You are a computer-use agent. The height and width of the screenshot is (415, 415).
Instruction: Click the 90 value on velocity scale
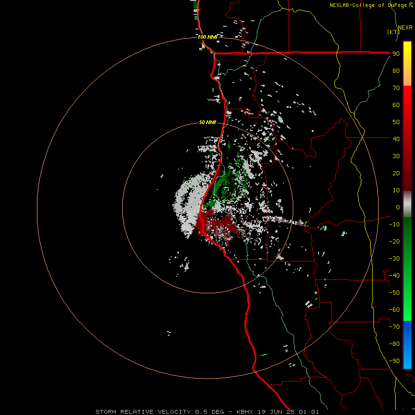pyautogui.click(x=396, y=54)
